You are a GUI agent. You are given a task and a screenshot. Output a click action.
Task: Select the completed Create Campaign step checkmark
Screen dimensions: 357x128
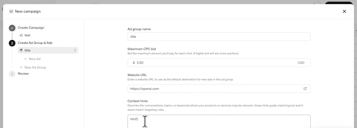tap(12, 28)
